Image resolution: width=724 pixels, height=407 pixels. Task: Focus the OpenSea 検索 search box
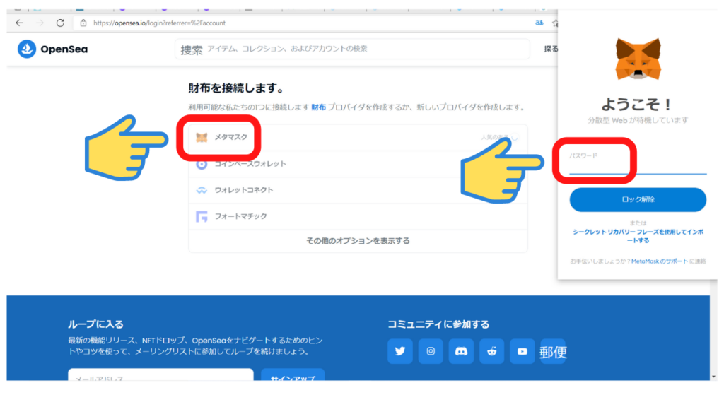(x=354, y=49)
